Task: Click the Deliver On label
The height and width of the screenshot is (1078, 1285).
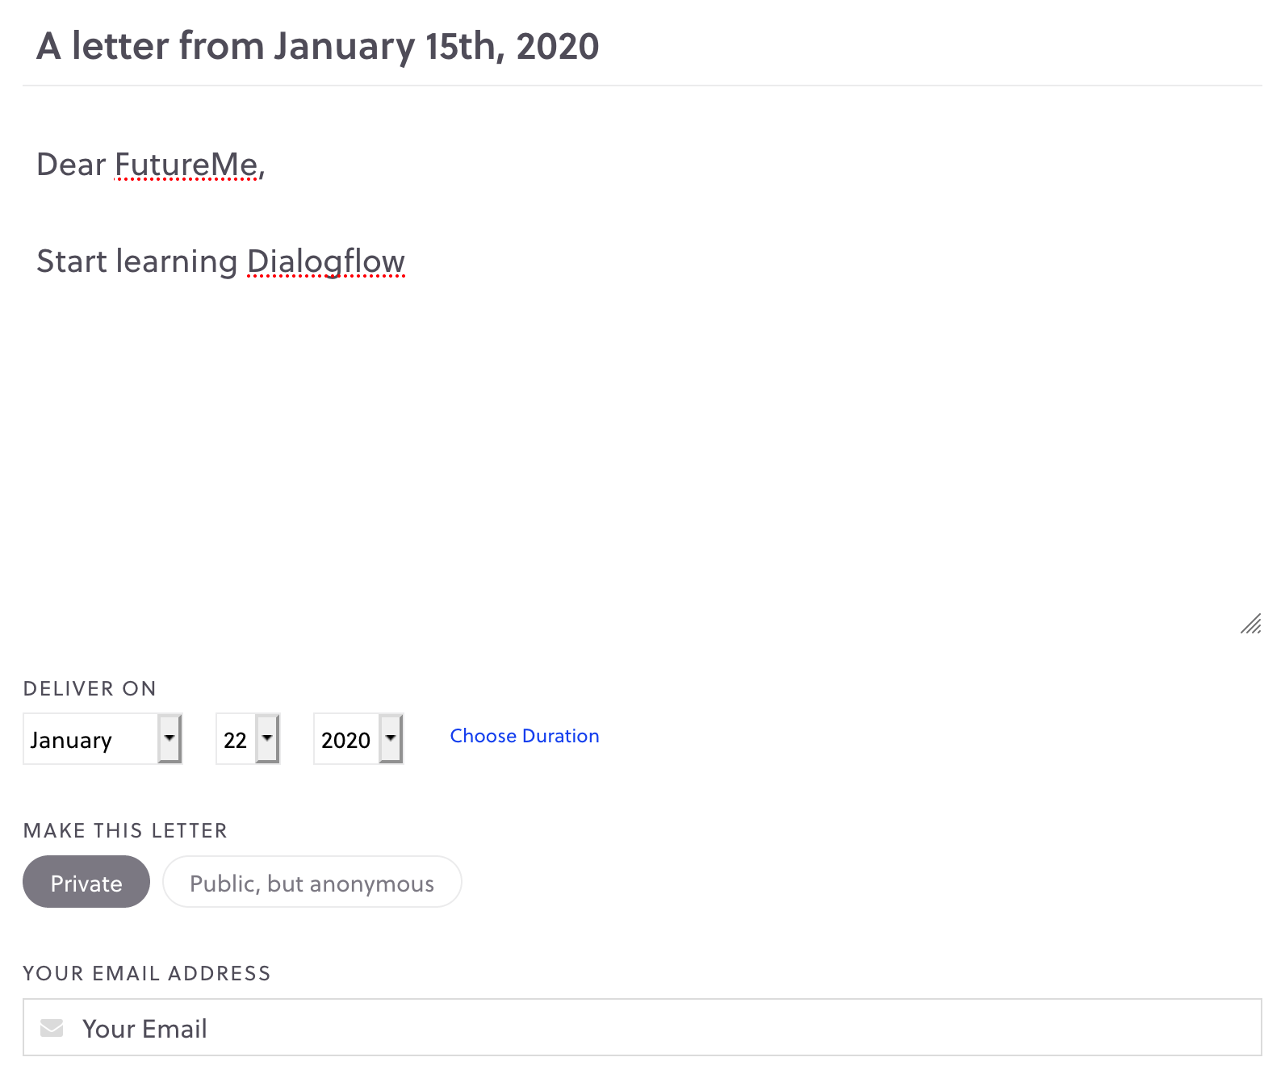Action: [x=90, y=688]
